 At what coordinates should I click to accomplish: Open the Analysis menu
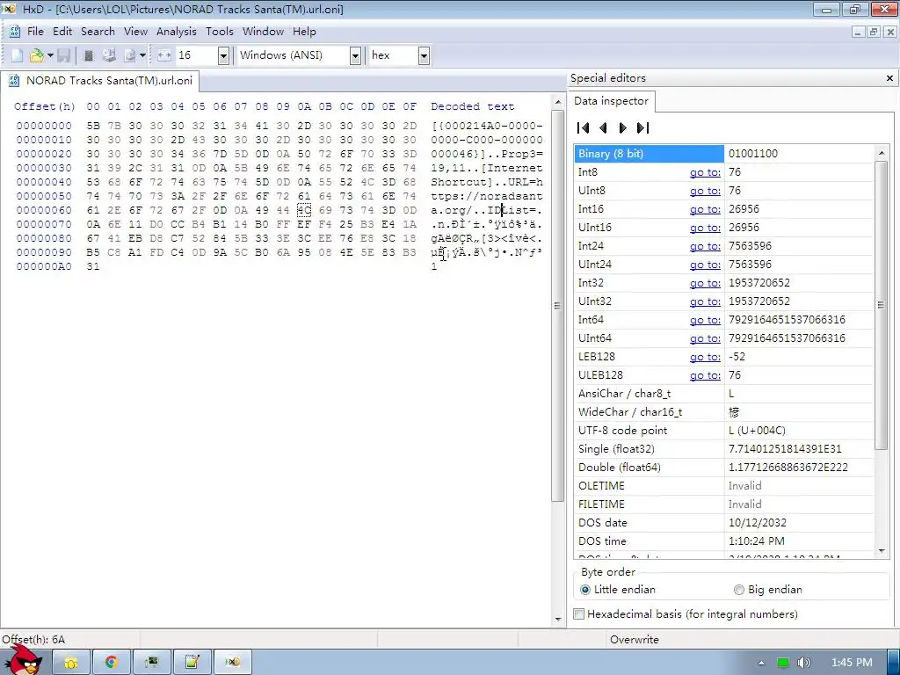[x=176, y=32]
